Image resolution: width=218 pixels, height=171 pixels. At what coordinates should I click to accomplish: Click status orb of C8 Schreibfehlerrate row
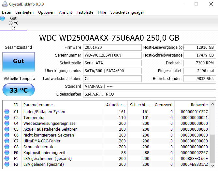click(x=7, y=147)
